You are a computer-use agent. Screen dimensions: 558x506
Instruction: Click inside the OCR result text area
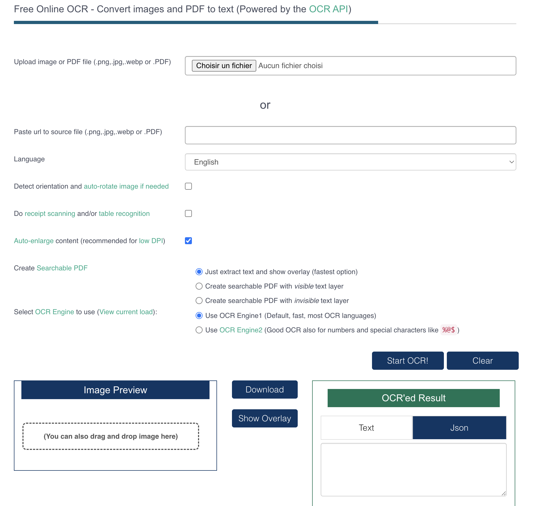(x=413, y=469)
